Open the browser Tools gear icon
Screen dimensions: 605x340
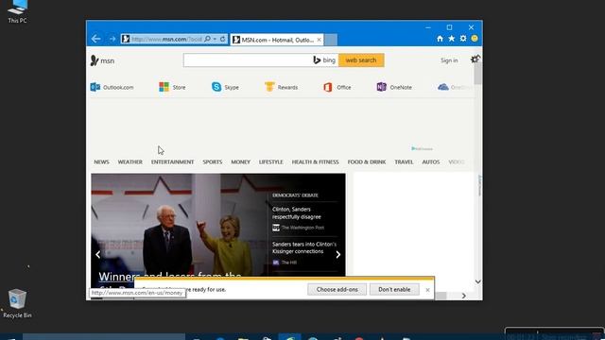463,39
